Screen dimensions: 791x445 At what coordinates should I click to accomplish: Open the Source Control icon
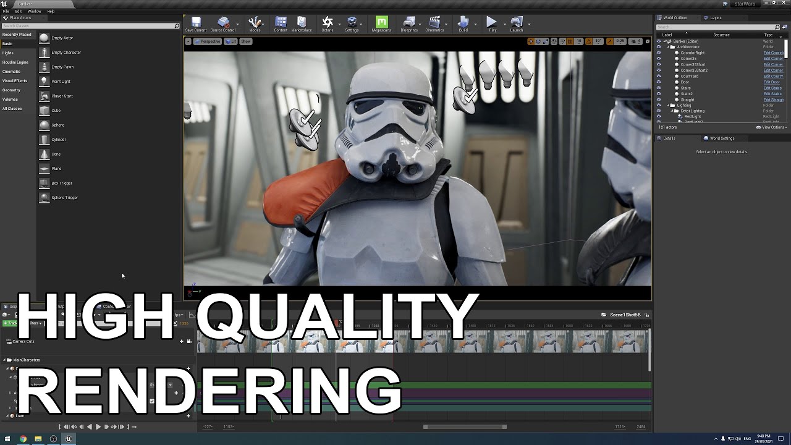pyautogui.click(x=223, y=22)
